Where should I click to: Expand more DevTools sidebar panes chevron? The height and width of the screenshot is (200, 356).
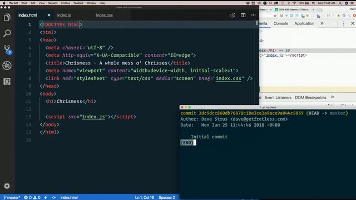pos(333,97)
